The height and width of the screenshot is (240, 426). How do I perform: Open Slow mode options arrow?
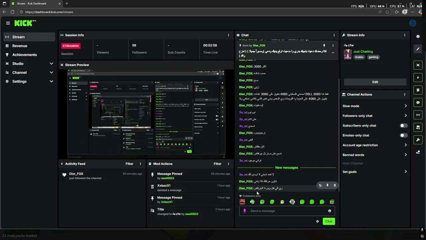[406, 106]
